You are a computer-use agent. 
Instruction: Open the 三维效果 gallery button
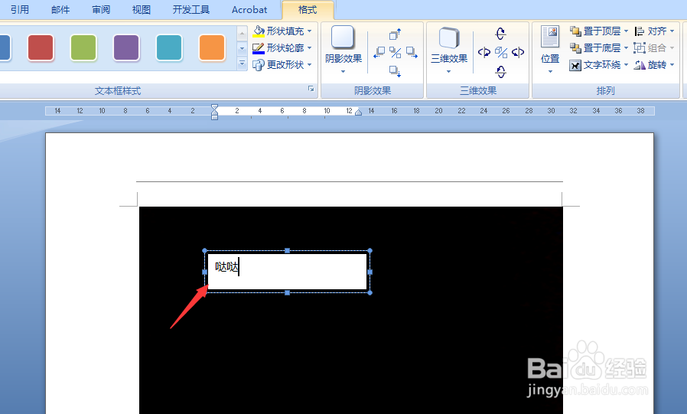coord(449,50)
